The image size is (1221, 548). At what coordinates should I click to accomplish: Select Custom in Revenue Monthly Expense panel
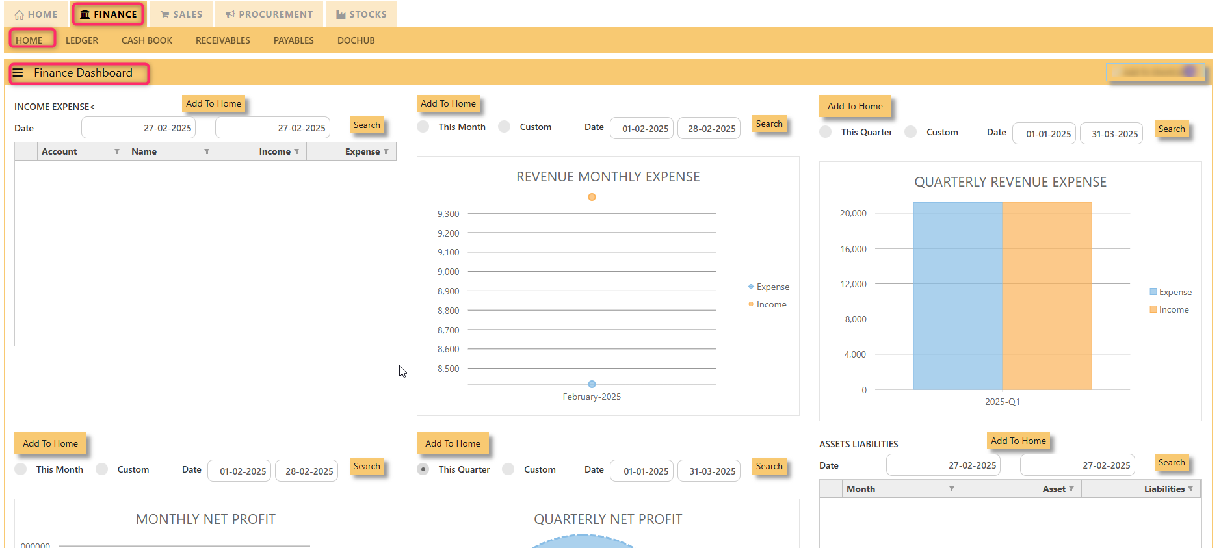tap(505, 127)
